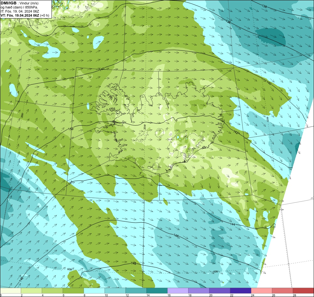Click the light green 2–4 m/s legend swatch

coord(31,290)
